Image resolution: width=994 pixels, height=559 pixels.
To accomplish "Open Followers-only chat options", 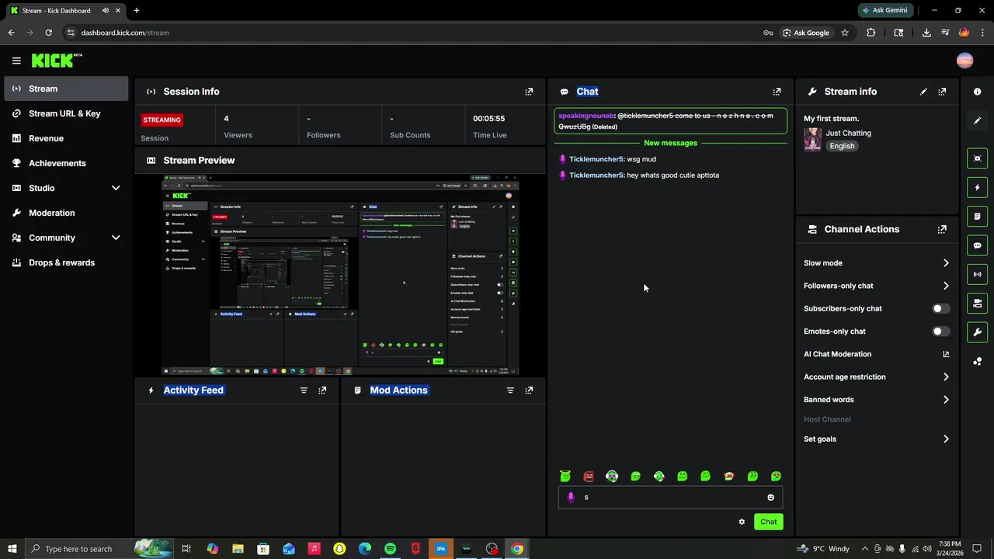I will [877, 286].
